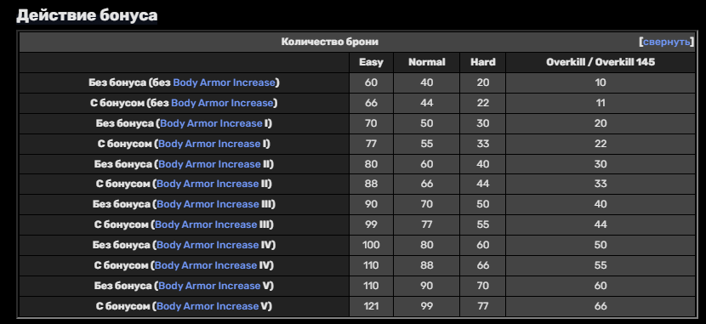Select the Hard column header
The width and height of the screenshot is (706, 324).
[482, 63]
